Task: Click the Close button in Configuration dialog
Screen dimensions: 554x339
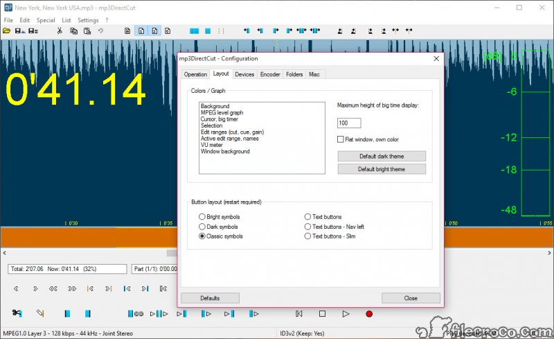Action: (411, 298)
